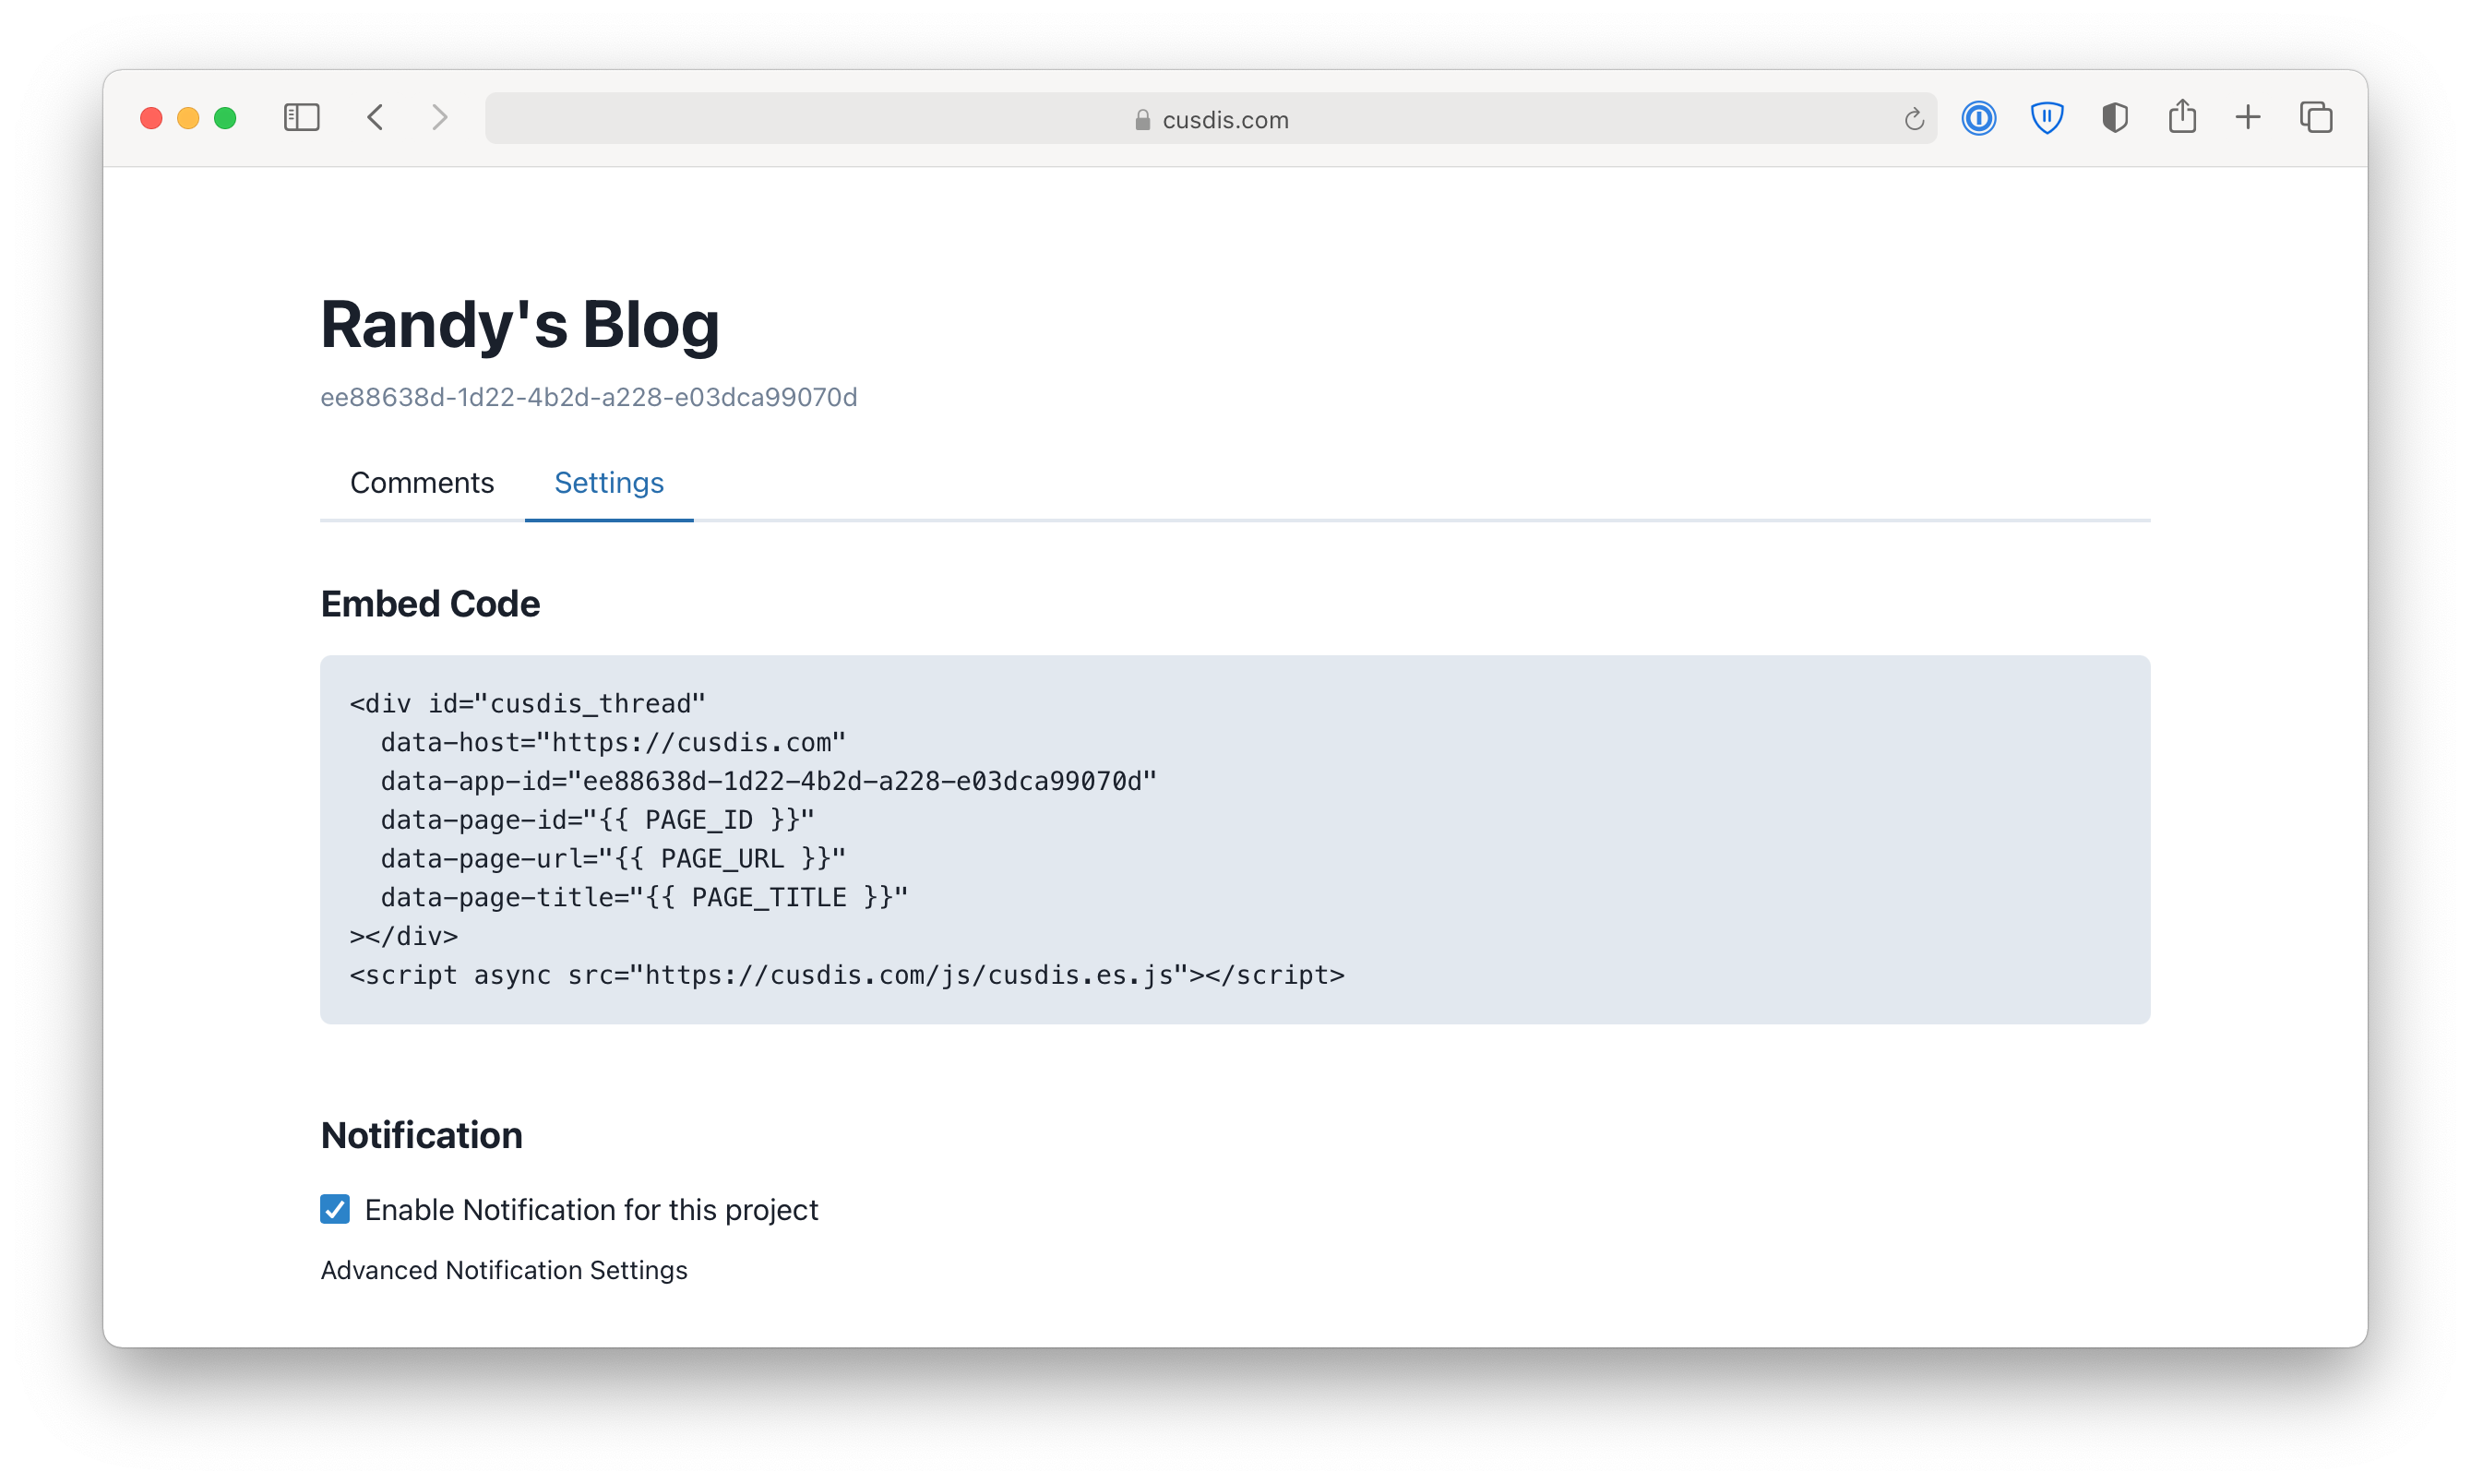Go back to the previous page
This screenshot has height=1484, width=2471.
[x=376, y=118]
